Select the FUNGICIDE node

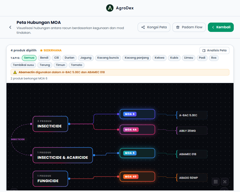pos(50,179)
